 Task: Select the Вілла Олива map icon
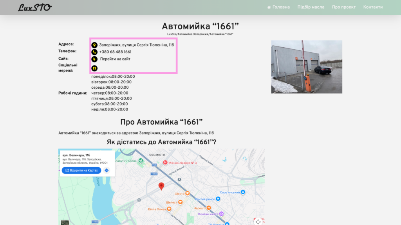tap(169, 209)
